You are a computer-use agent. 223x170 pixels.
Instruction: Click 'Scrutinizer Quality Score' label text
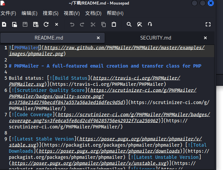(x=50, y=90)
